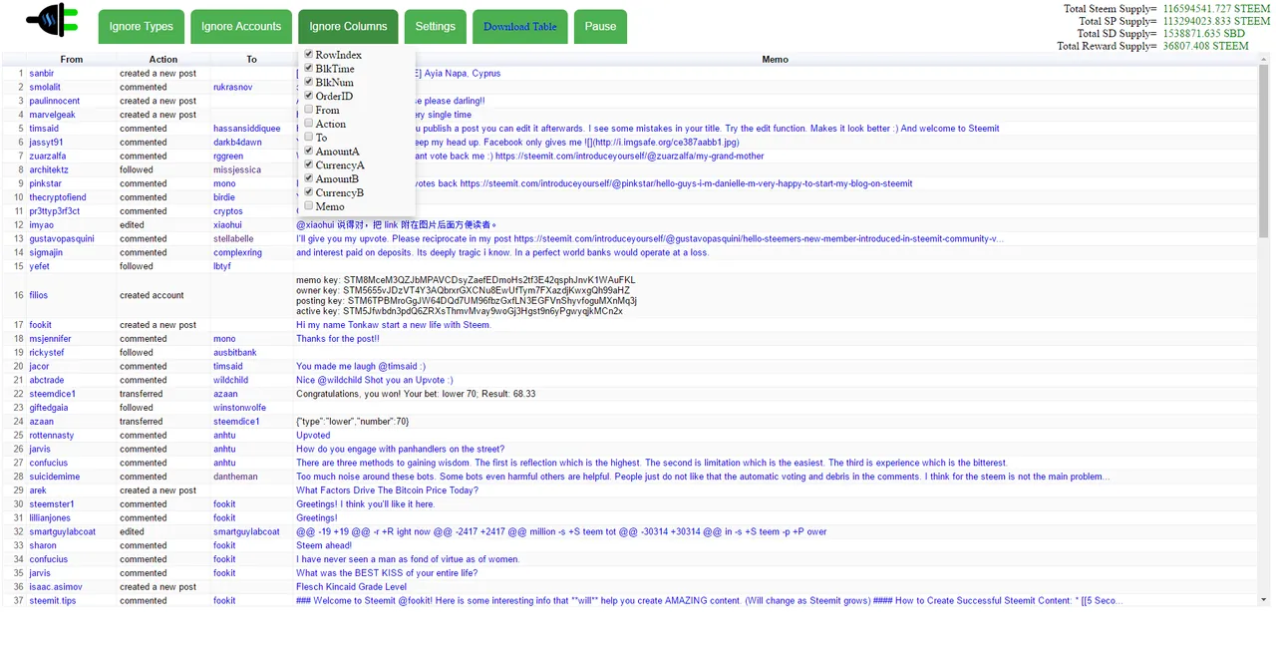1276x649 pixels.
Task: Click the Download Table button
Action: [x=520, y=27]
